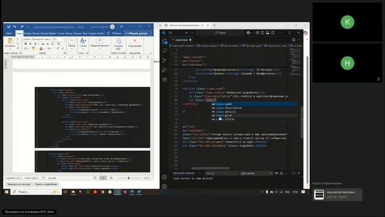Image resolution: width=385 pixels, height=217 pixels.
Task: Switch Word to print layout view
Action: pyautogui.click(x=103, y=178)
